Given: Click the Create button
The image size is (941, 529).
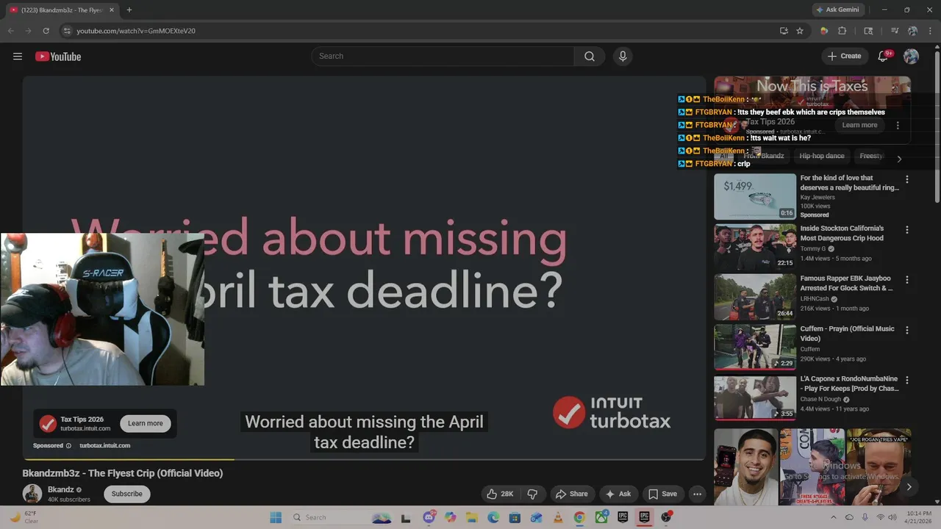Looking at the screenshot, I should [x=844, y=57].
